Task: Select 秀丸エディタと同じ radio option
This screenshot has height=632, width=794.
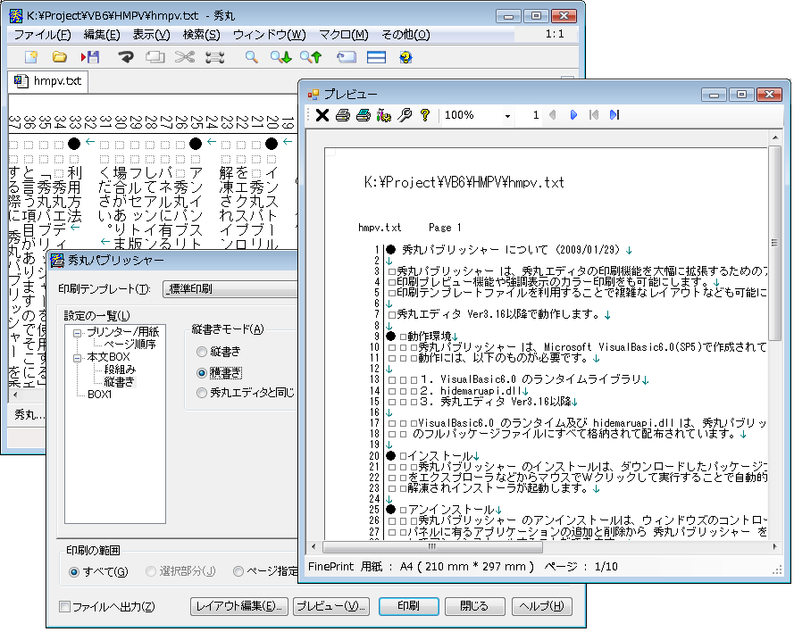Action: (202, 393)
